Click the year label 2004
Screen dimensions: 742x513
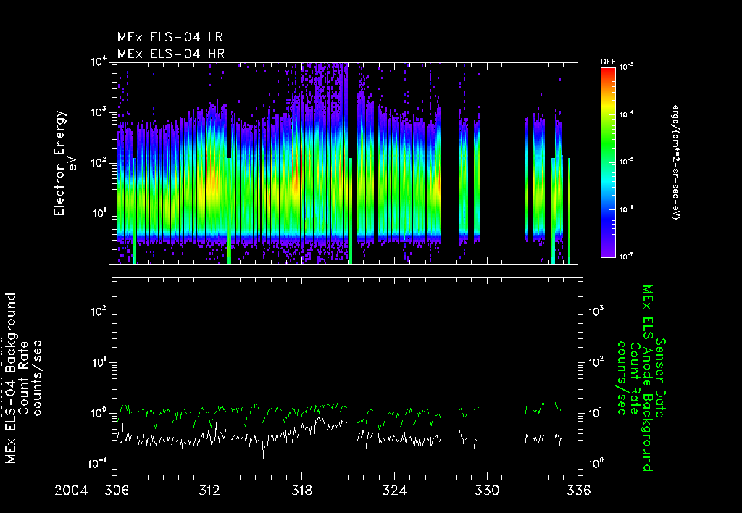point(71,491)
